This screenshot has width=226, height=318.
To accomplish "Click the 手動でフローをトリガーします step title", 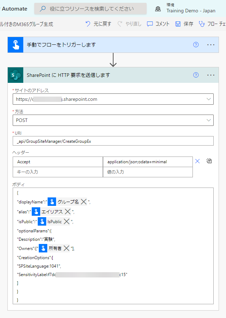I will (61, 45).
